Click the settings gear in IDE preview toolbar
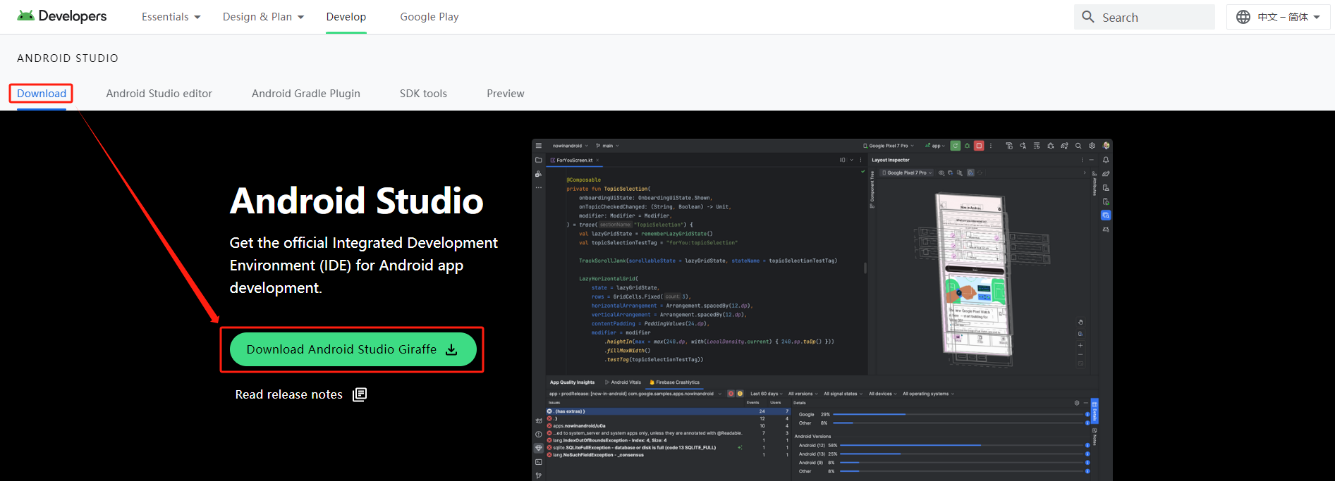 1092,146
